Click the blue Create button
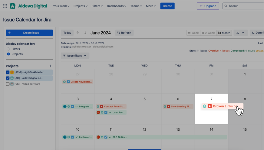Image resolution: width=264 pixels, height=150 pixels. coord(167,6)
